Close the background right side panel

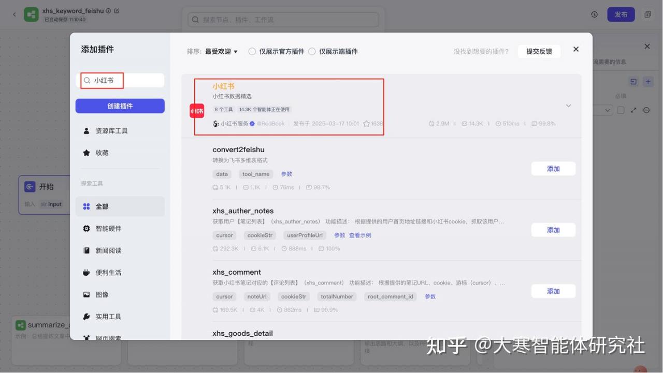647,47
